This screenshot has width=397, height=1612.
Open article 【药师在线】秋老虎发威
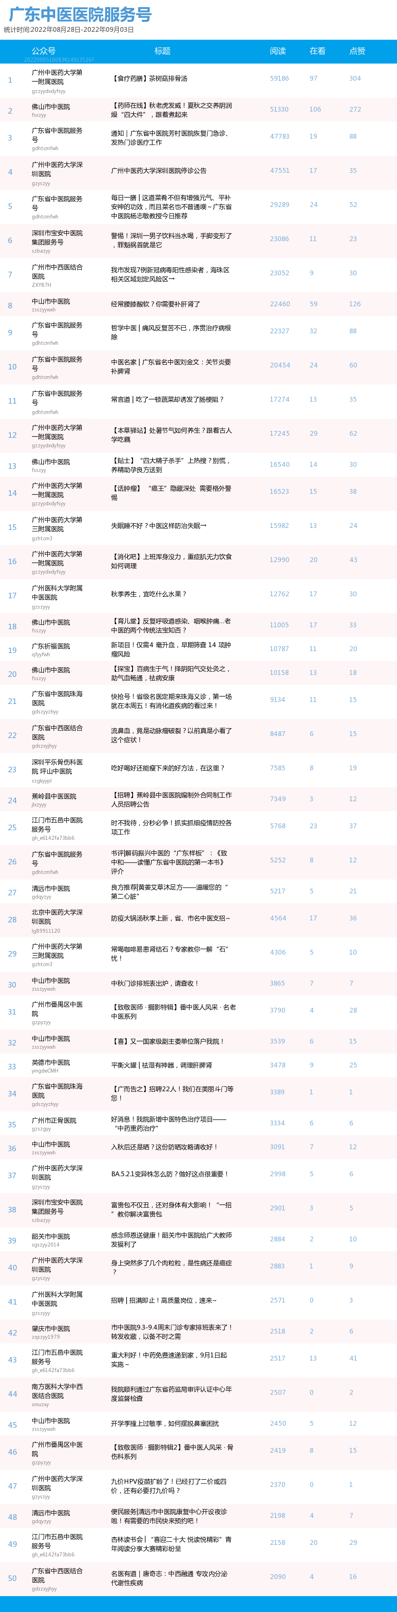click(x=171, y=110)
